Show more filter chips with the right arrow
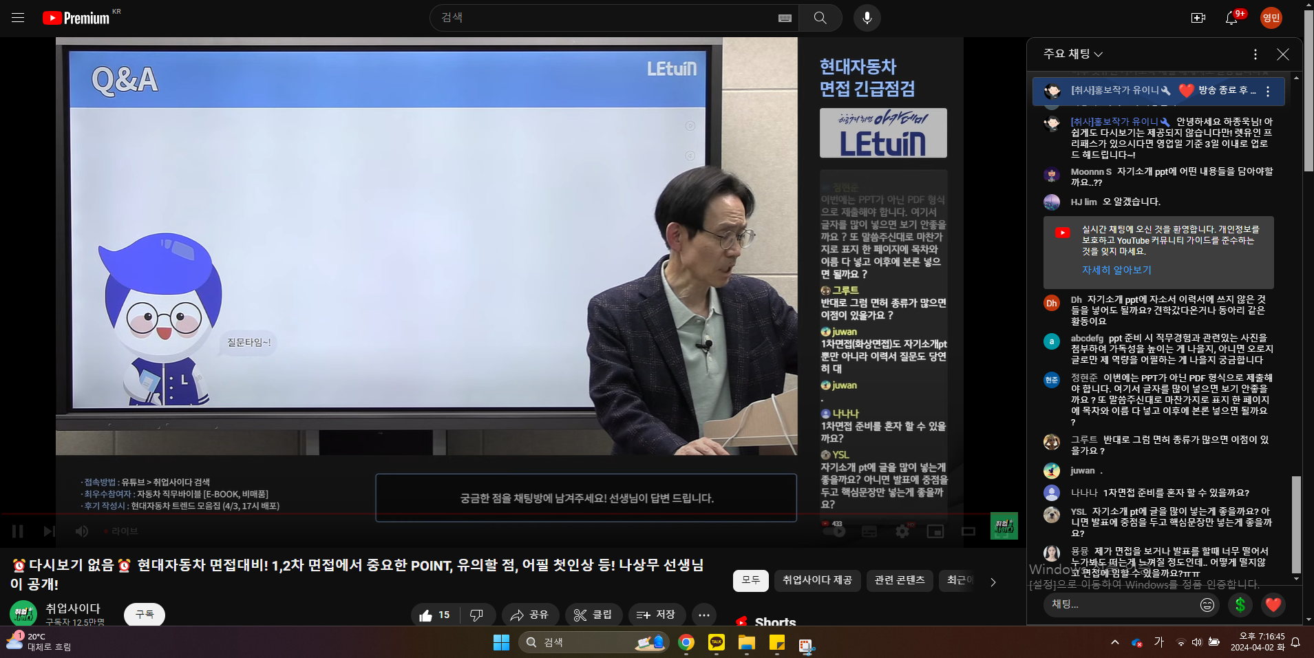This screenshot has width=1314, height=658. click(993, 582)
